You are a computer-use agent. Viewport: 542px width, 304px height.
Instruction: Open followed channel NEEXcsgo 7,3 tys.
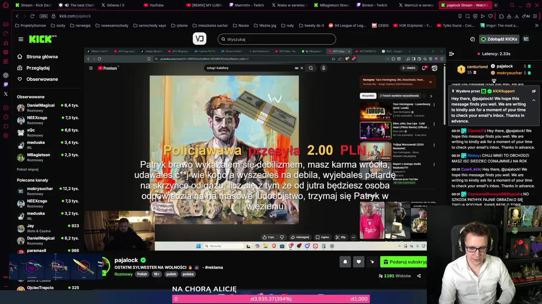click(48, 120)
